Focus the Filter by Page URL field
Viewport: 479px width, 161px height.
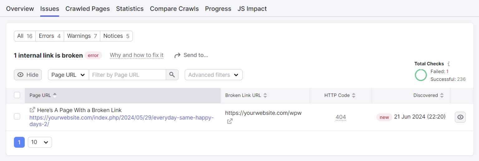127,75
